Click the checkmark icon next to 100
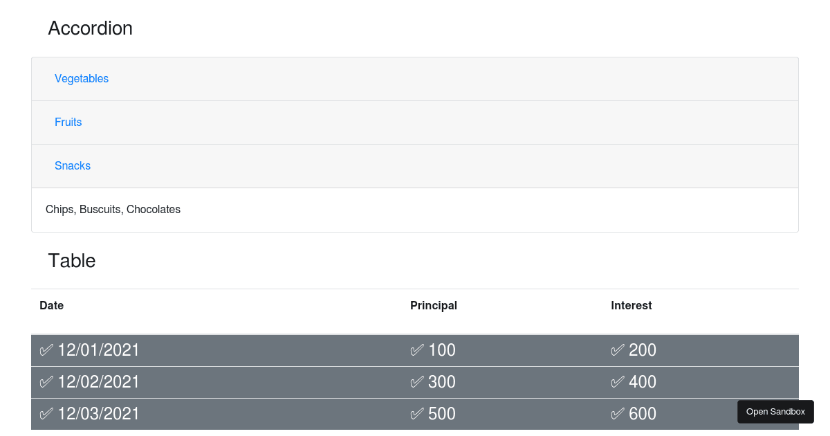This screenshot has width=830, height=436. (417, 350)
